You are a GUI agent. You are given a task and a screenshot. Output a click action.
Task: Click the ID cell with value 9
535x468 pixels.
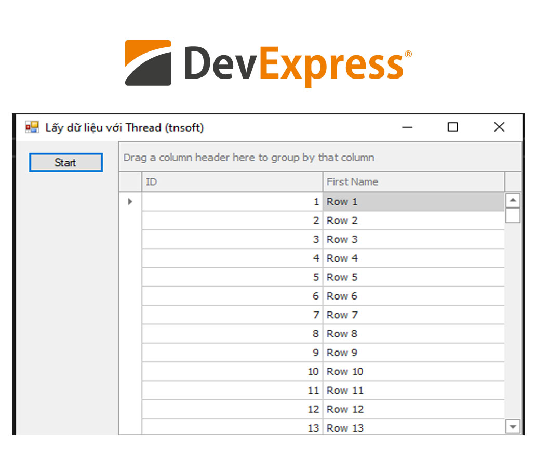[232, 353]
